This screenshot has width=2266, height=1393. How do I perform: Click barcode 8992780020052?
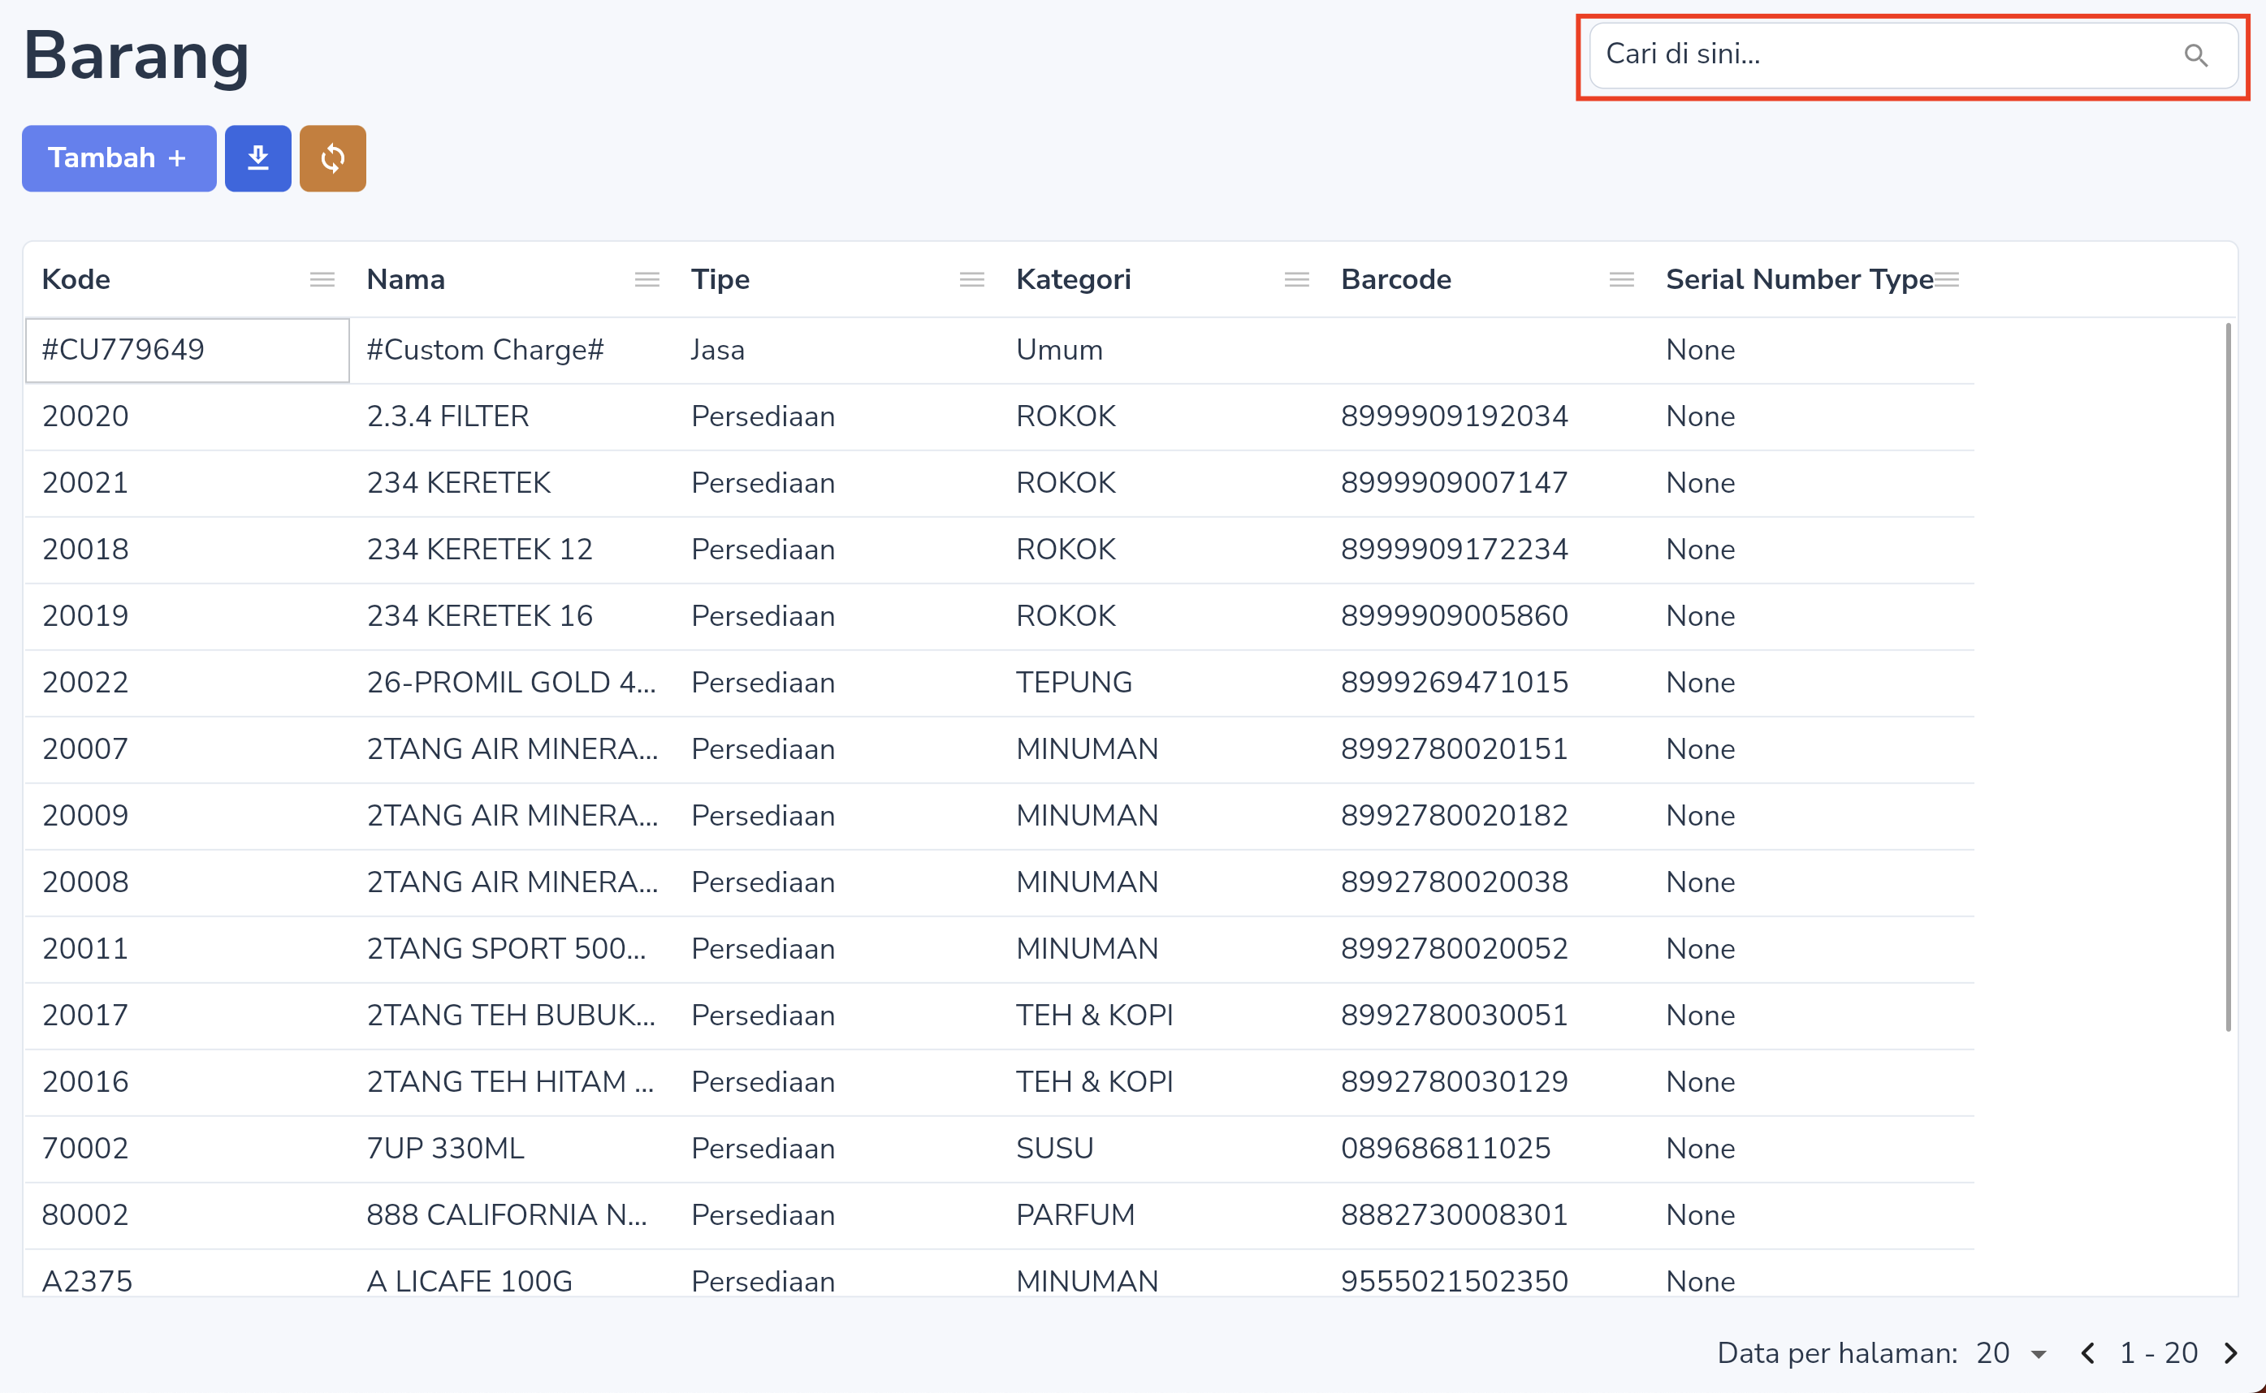tap(1453, 948)
